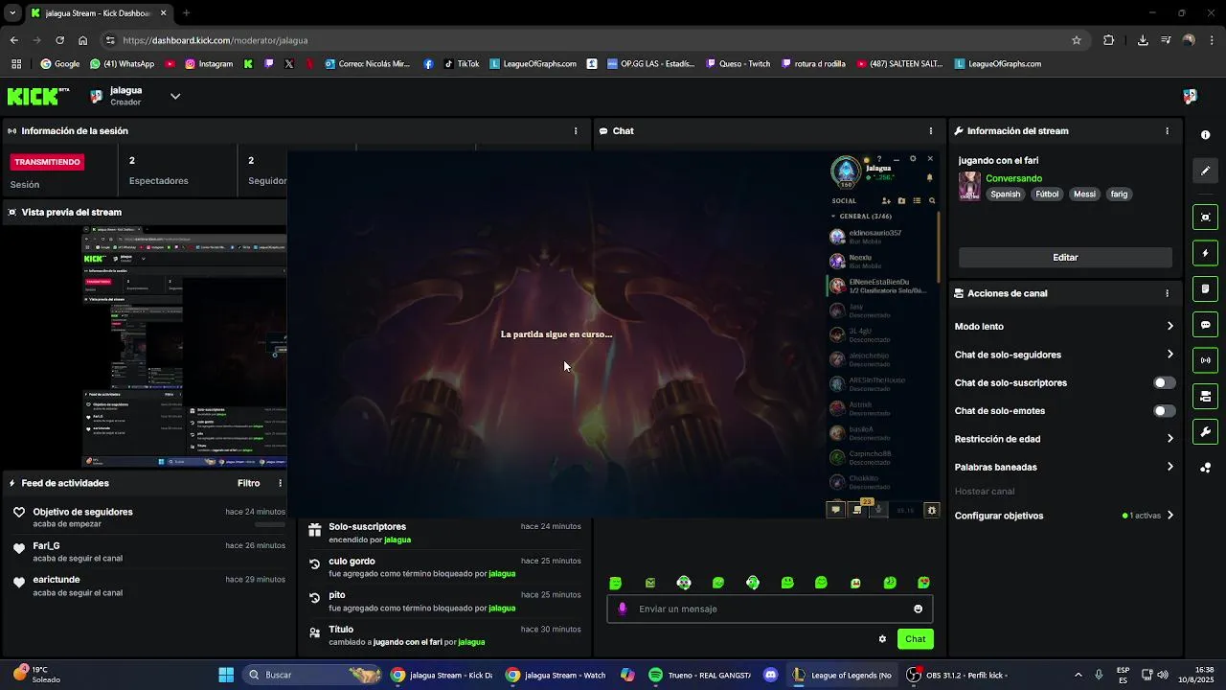The height and width of the screenshot is (690, 1226).
Task: Click the pencil edit icon in sidebar
Action: pyautogui.click(x=1206, y=171)
